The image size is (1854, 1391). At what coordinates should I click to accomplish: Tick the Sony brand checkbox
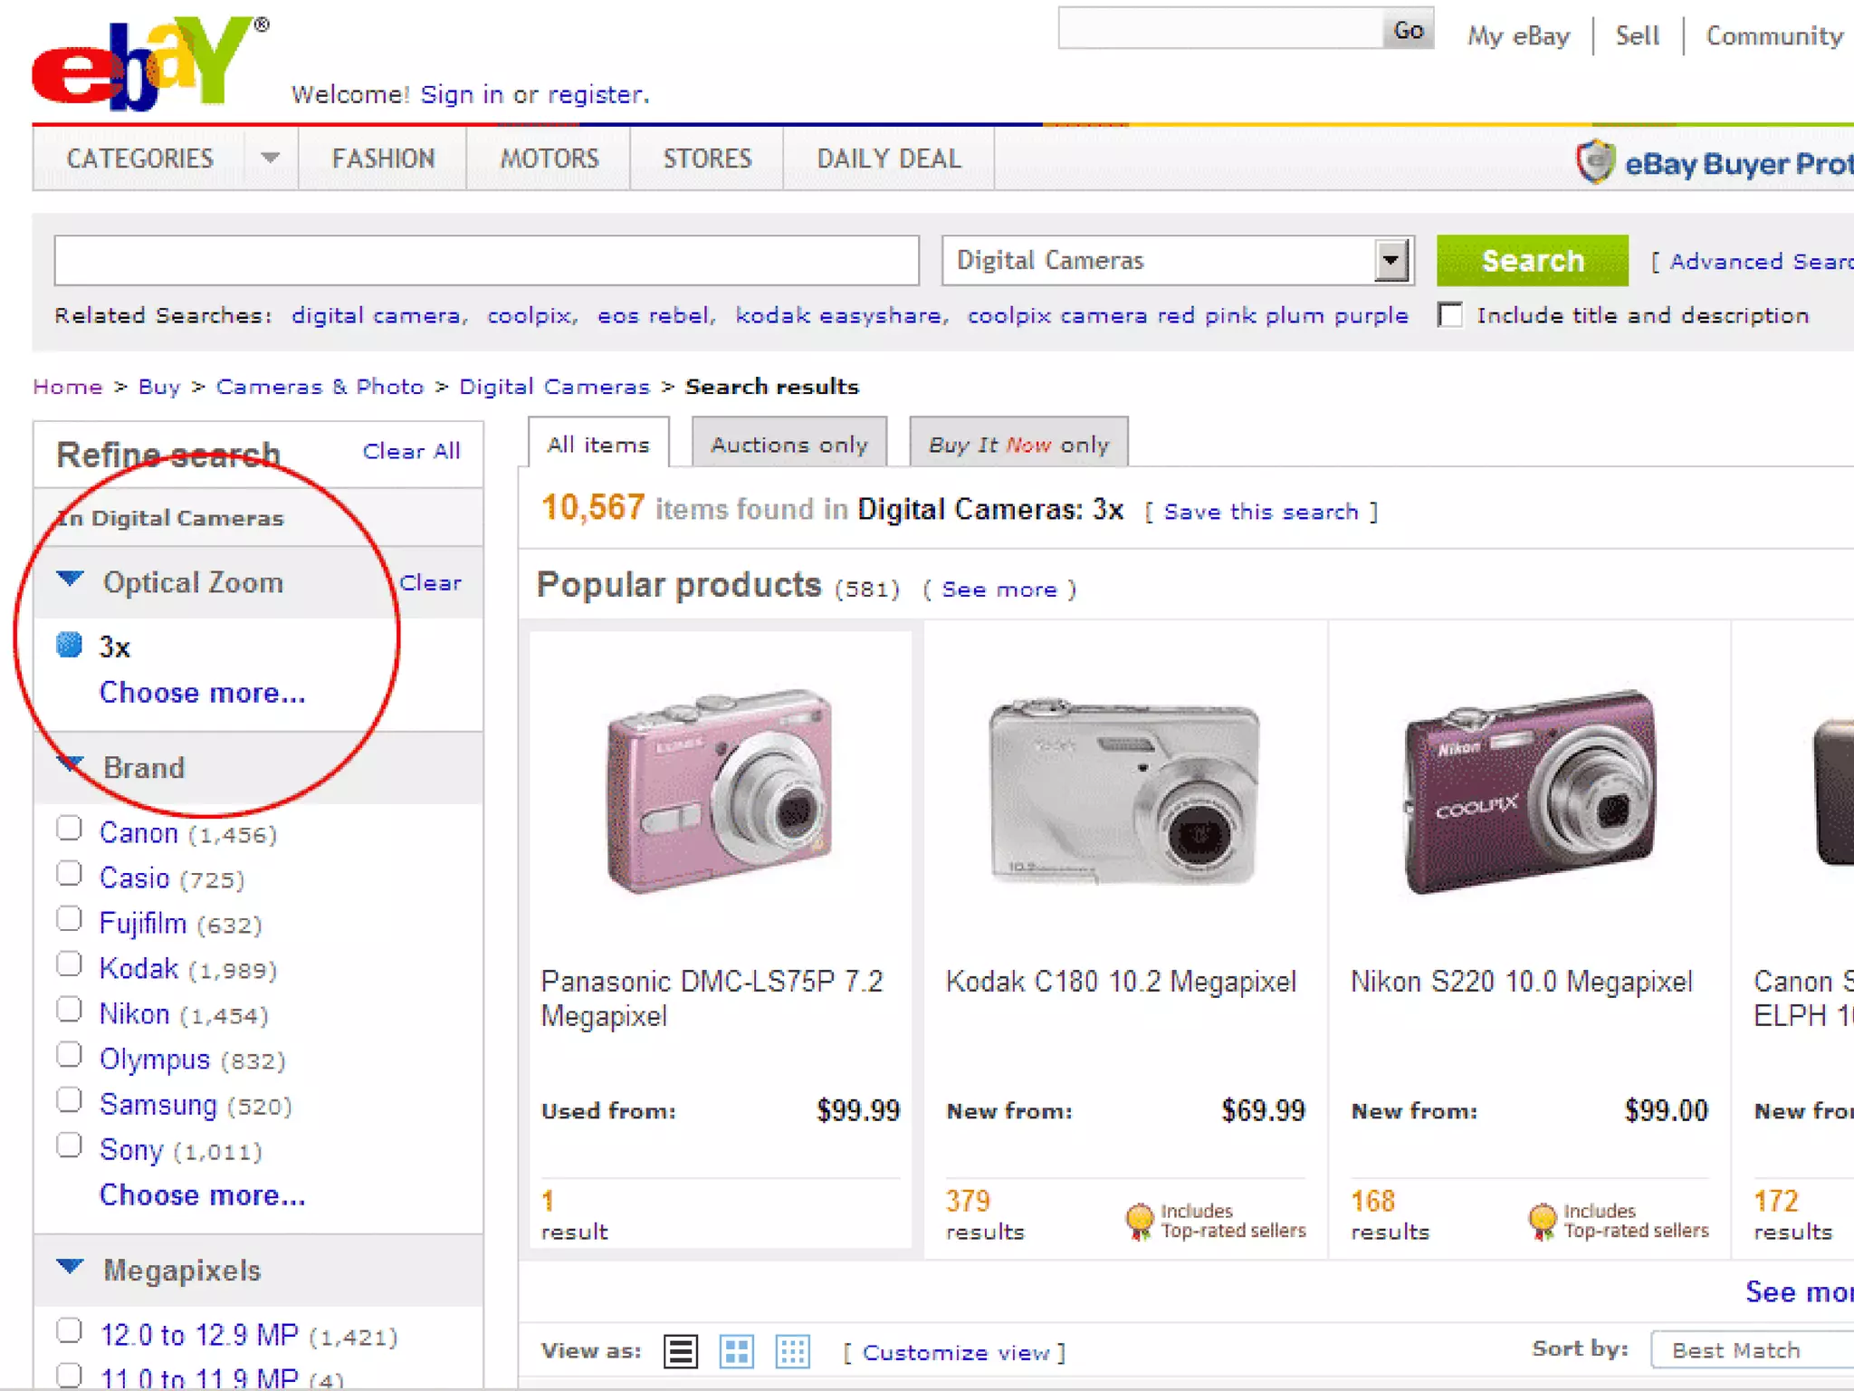(x=70, y=1146)
